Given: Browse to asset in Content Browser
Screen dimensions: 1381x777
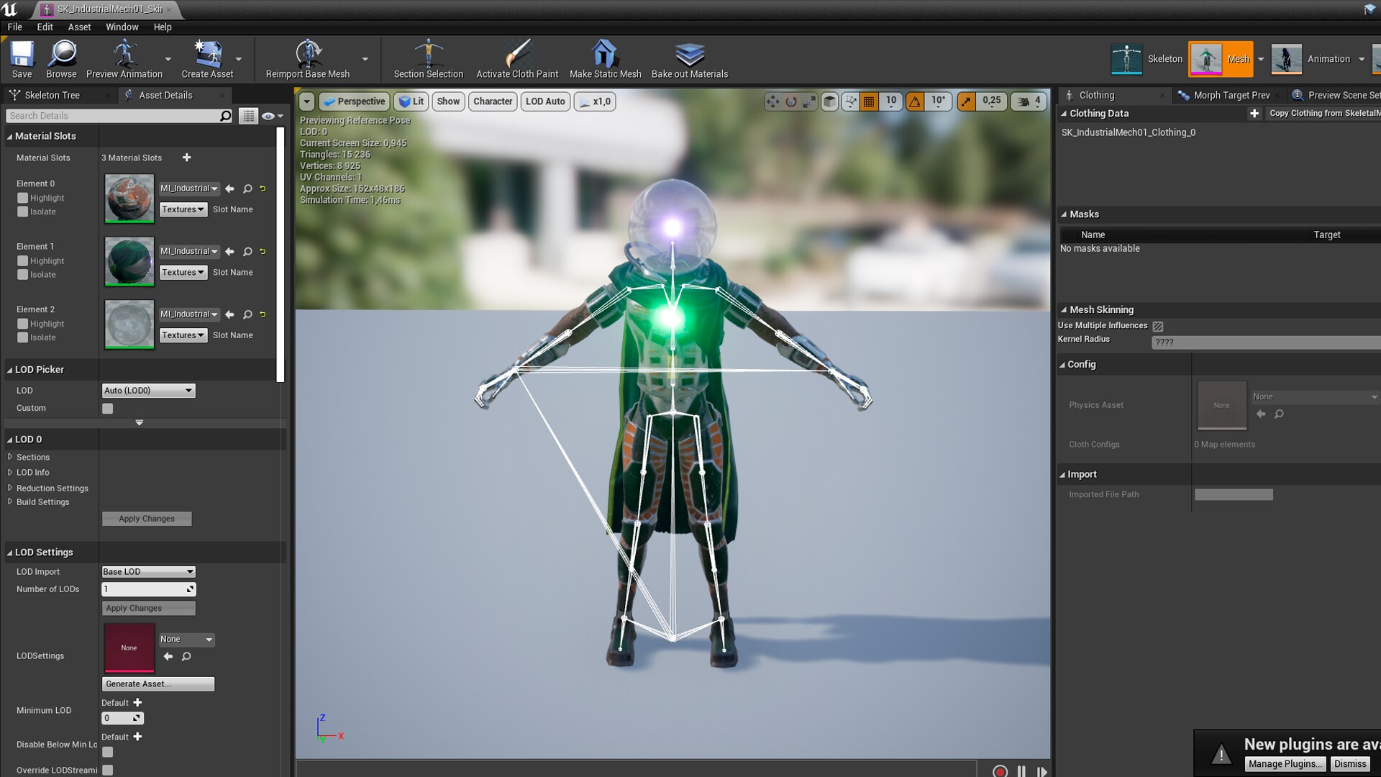Looking at the screenshot, I should (60, 59).
